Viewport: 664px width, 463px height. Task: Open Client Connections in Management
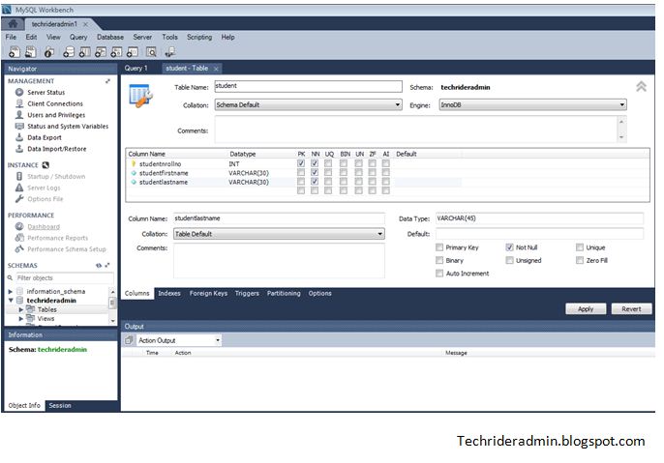(55, 103)
